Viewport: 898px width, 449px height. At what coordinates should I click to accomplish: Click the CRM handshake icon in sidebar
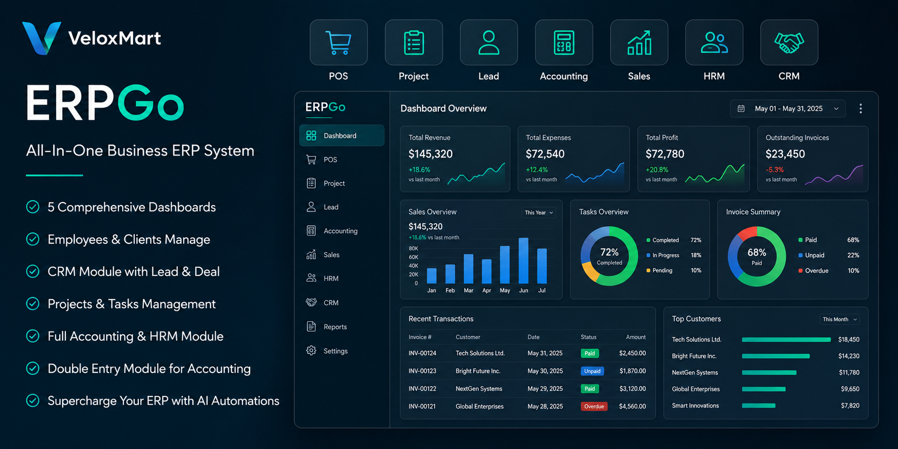tap(311, 302)
